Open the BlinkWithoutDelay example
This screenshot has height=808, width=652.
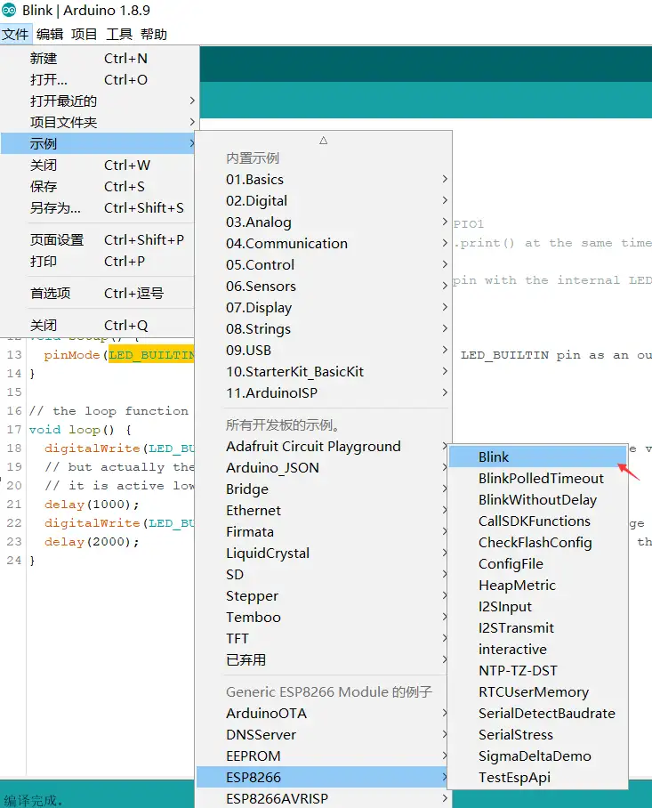click(537, 500)
